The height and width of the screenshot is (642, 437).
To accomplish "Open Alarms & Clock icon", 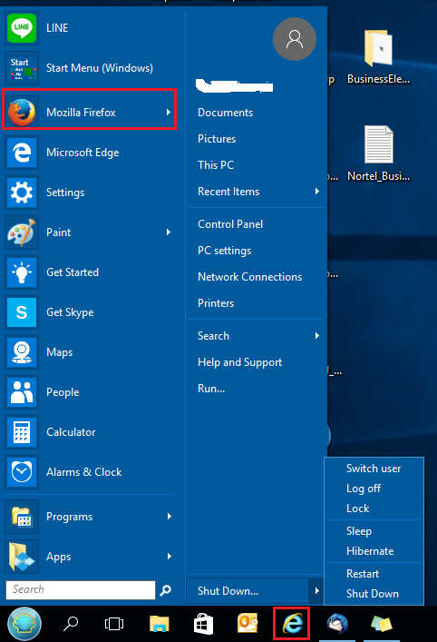I will [x=22, y=471].
